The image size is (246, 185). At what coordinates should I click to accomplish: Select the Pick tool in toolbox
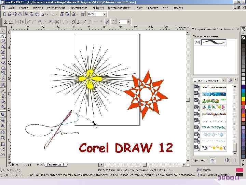click(x=3, y=30)
